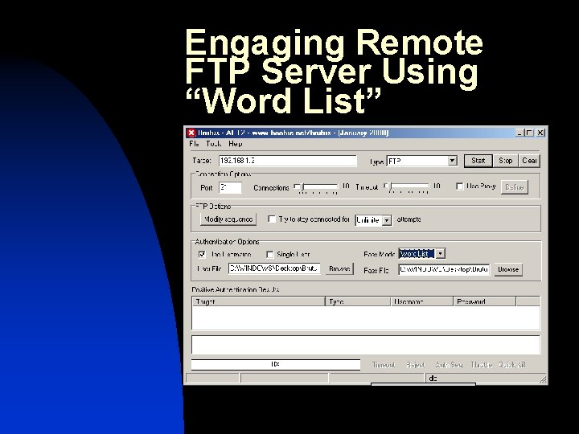Viewport: 579px width, 434px height.
Task: Open the Tools menu
Action: coord(214,144)
